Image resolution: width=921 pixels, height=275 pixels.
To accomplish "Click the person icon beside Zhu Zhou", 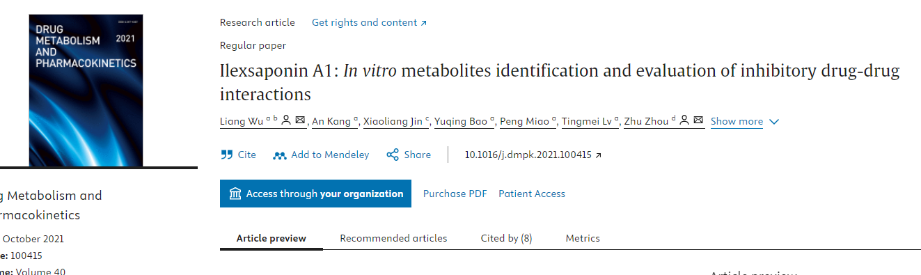I will [684, 120].
